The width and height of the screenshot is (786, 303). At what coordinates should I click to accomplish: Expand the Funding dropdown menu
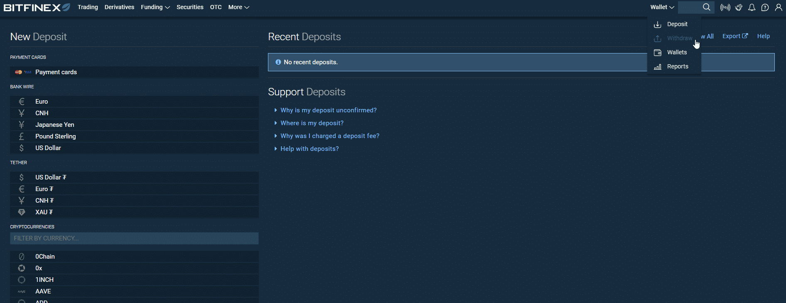click(x=155, y=7)
